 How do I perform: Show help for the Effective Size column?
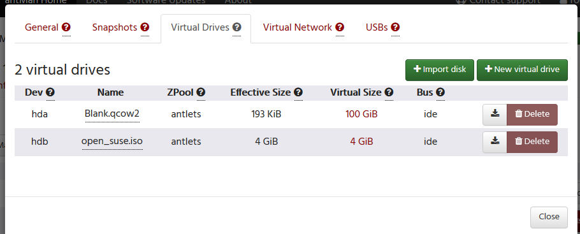(298, 92)
